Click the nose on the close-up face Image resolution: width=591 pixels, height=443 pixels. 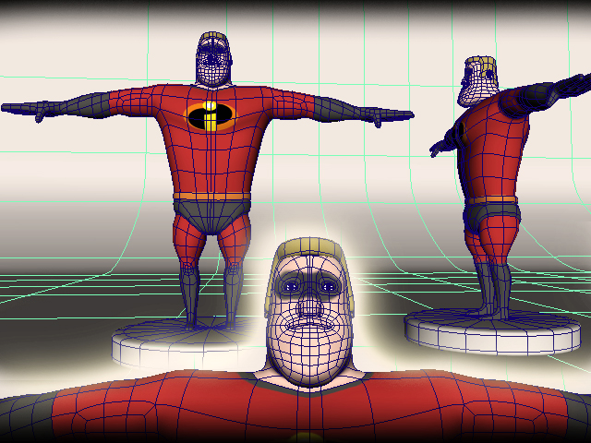pyautogui.click(x=310, y=305)
